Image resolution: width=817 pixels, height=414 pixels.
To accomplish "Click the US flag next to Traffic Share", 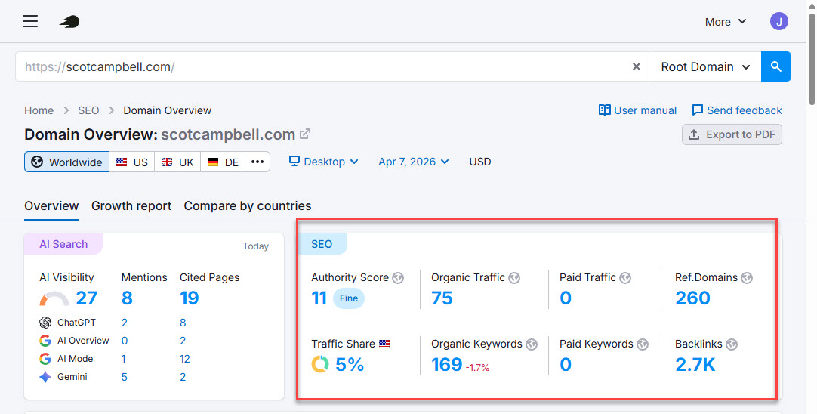I will click(x=384, y=344).
